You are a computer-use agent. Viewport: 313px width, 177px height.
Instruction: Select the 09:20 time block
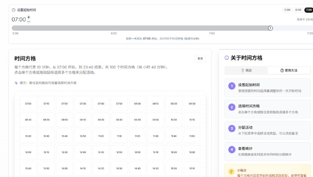pyautogui.click(x=101, y=120)
